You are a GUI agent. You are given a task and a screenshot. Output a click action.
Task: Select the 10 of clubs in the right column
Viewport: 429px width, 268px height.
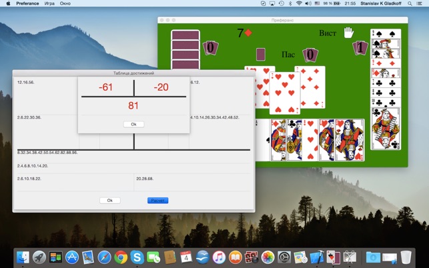tap(386, 102)
